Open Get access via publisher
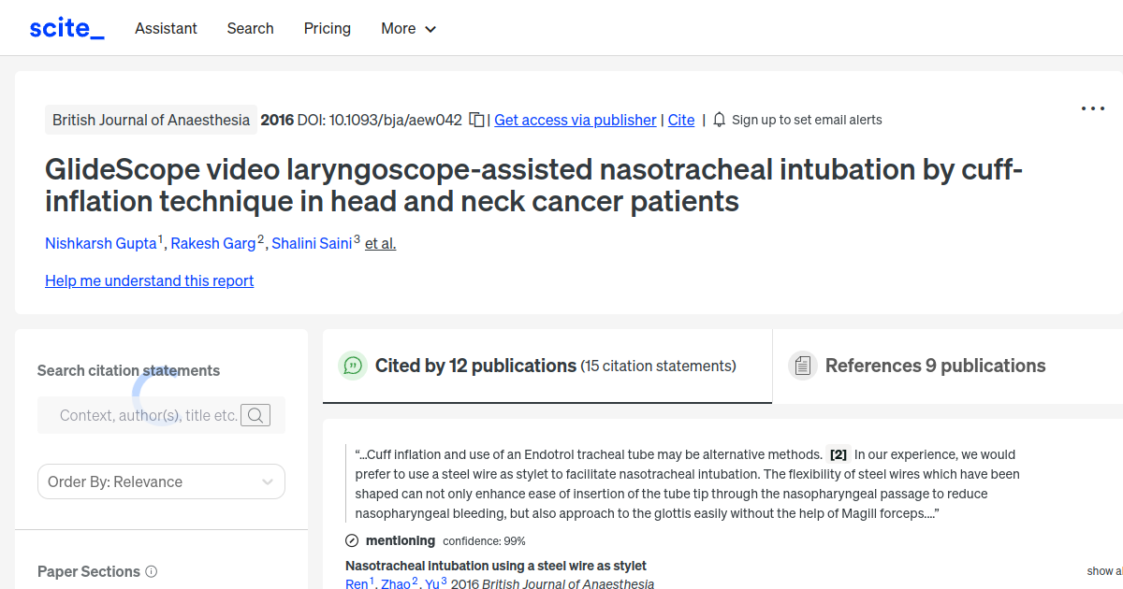The image size is (1123, 589). pos(575,120)
